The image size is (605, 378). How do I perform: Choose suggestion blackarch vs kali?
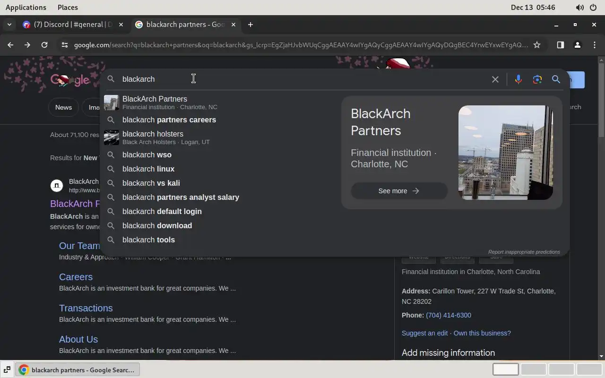pos(220,183)
